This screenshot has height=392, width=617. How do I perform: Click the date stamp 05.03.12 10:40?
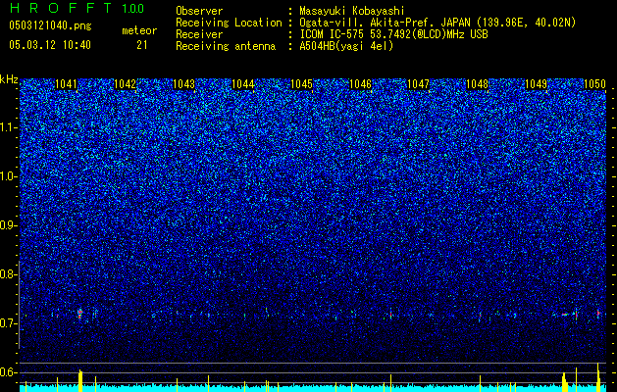click(50, 45)
